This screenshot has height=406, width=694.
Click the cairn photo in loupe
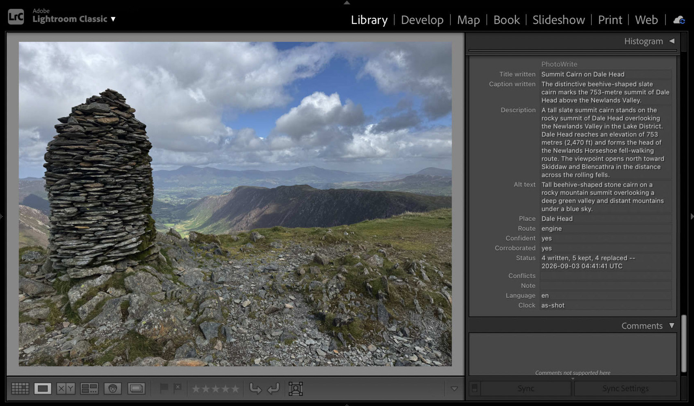click(x=235, y=204)
